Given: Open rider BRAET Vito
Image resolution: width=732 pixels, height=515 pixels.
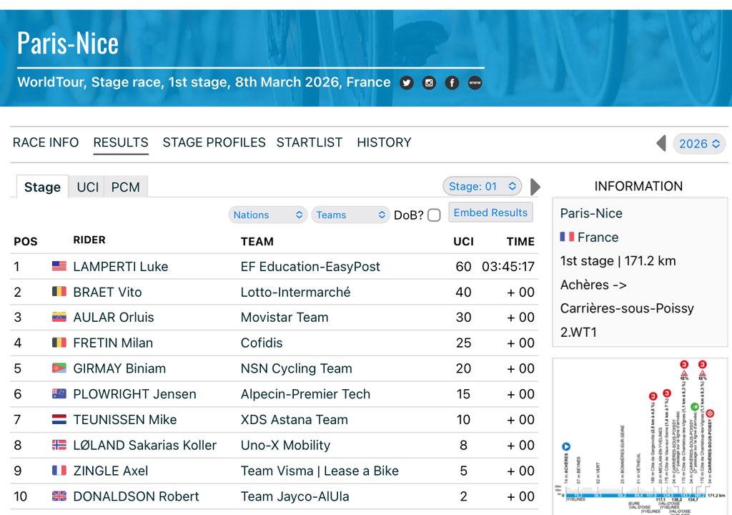Looking at the screenshot, I should (x=107, y=292).
